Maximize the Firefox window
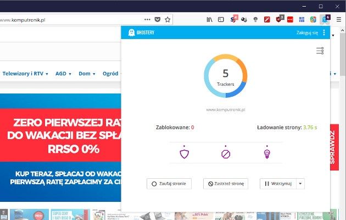This screenshot has width=346, height=220. pyautogui.click(x=321, y=6)
